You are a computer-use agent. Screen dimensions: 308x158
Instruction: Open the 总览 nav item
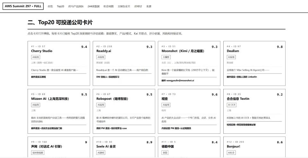(50, 6)
